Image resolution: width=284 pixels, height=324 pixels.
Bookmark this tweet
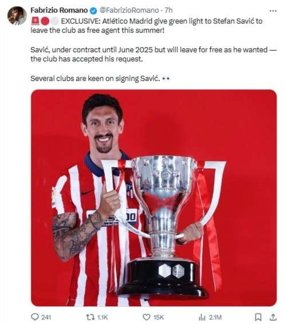258,317
